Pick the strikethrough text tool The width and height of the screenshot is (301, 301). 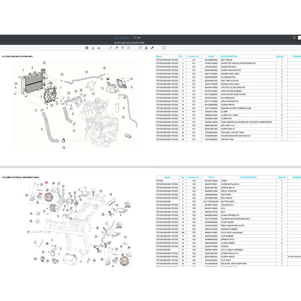click(x=99, y=48)
